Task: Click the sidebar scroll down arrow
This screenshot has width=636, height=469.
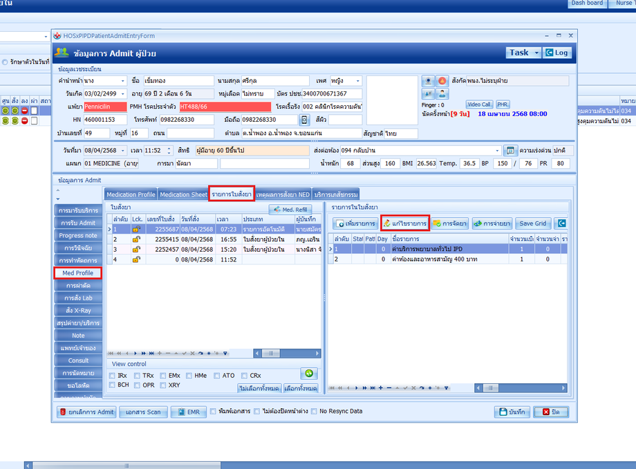Action: pyautogui.click(x=58, y=199)
